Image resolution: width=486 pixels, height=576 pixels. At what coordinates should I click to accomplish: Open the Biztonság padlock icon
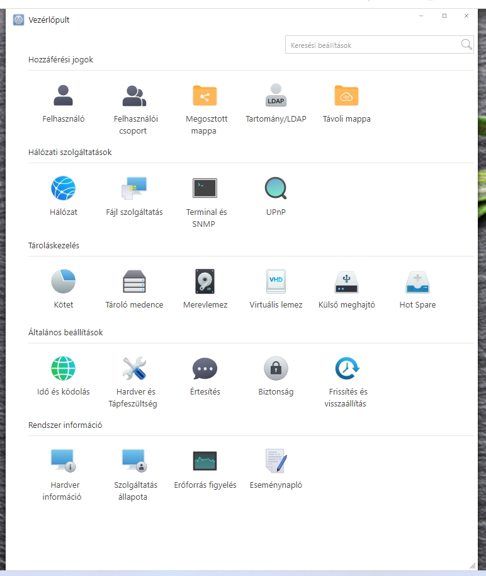276,368
